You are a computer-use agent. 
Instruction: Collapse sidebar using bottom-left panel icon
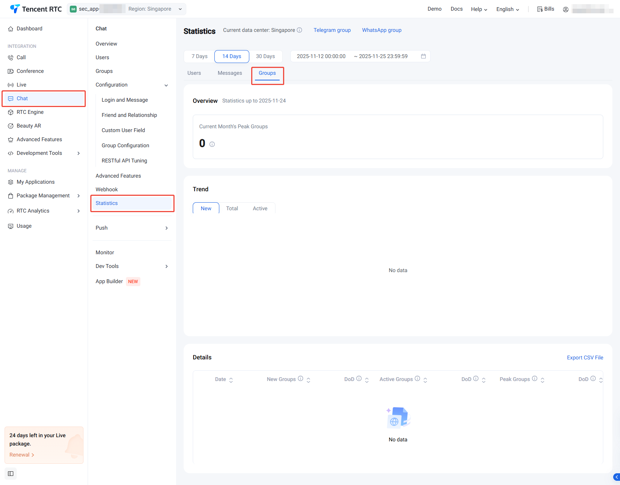11,474
